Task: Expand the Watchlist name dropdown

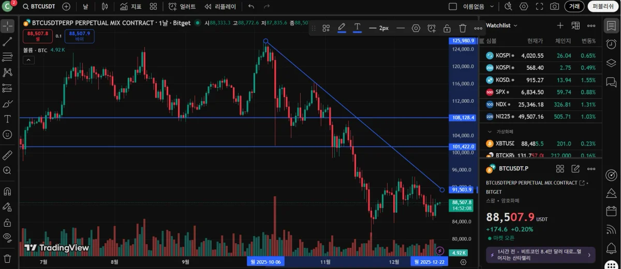Action: tap(515, 25)
